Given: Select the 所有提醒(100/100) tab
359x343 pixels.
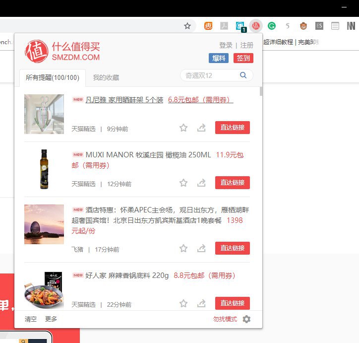Looking at the screenshot, I should 52,77.
